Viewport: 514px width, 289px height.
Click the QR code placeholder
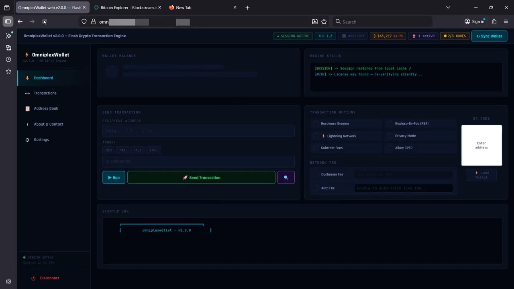point(481,145)
